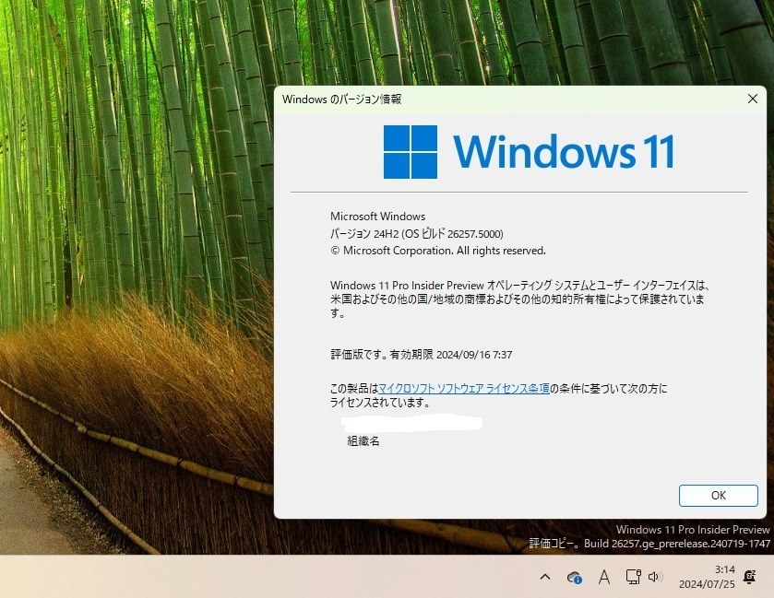Image resolution: width=774 pixels, height=598 pixels.
Task: Click the Microsoft Windows text line
Action: point(377,217)
